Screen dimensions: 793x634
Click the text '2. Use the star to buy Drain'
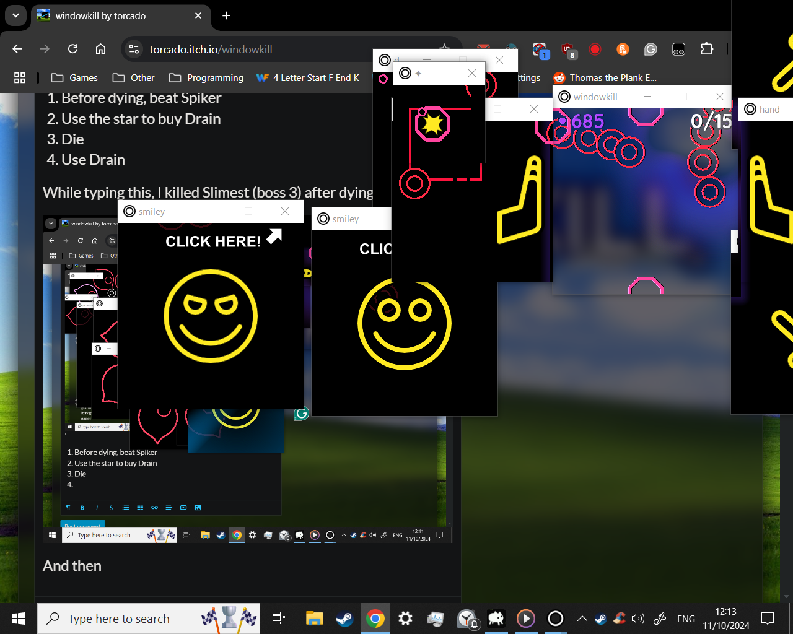tap(134, 118)
